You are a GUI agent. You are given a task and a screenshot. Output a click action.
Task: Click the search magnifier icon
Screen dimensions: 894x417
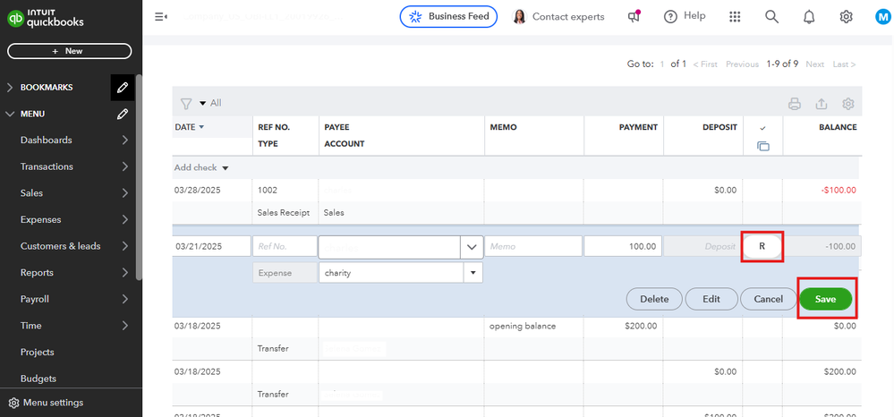pyautogui.click(x=771, y=17)
